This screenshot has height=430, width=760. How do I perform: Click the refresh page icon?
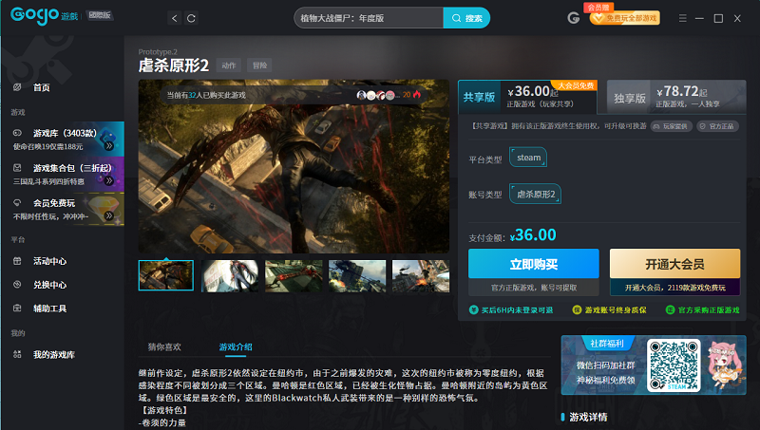click(x=191, y=18)
